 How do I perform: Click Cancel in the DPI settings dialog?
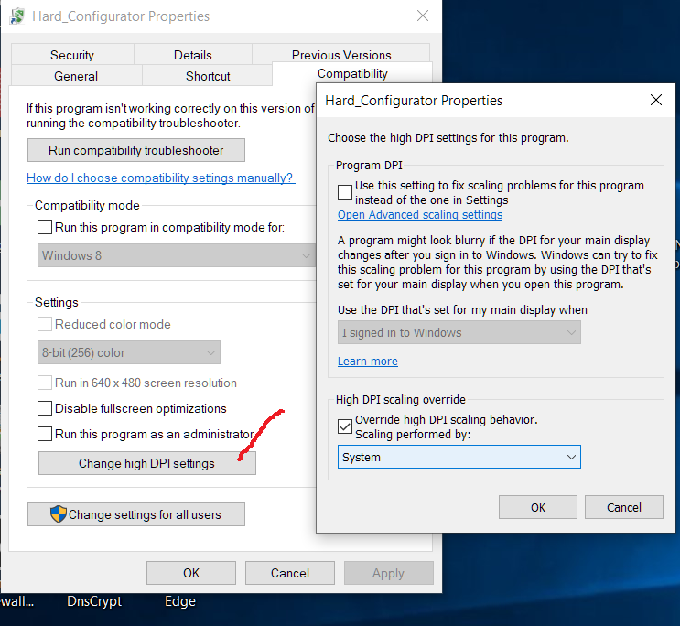click(x=623, y=507)
